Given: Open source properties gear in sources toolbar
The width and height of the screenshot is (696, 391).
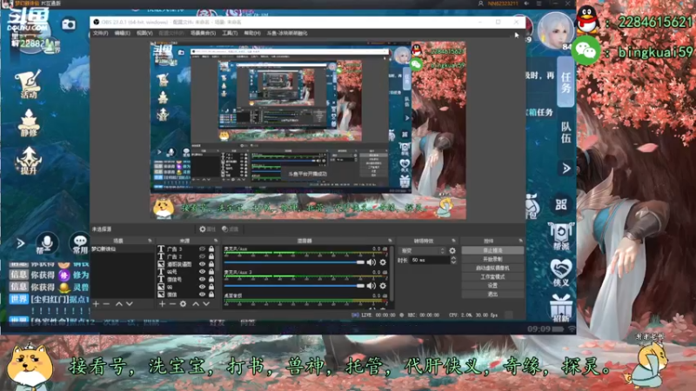Looking at the screenshot, I should click(x=183, y=303).
